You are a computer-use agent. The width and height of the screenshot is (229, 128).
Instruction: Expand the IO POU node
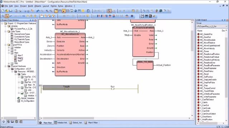coord(9,50)
